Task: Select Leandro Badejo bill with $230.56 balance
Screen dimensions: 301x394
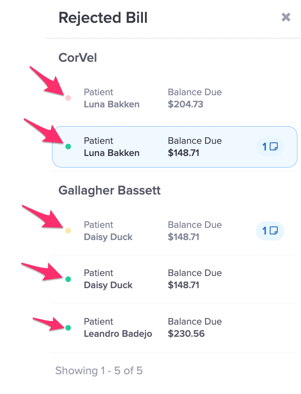Action: pos(175,328)
